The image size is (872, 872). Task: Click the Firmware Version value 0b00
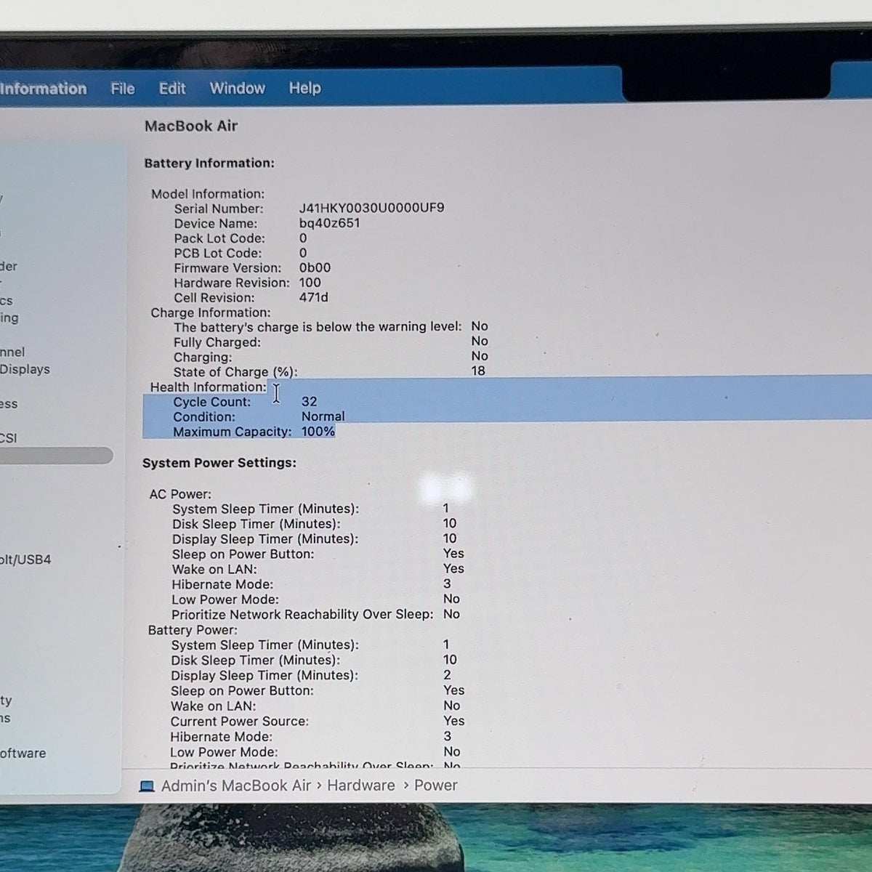click(x=315, y=267)
